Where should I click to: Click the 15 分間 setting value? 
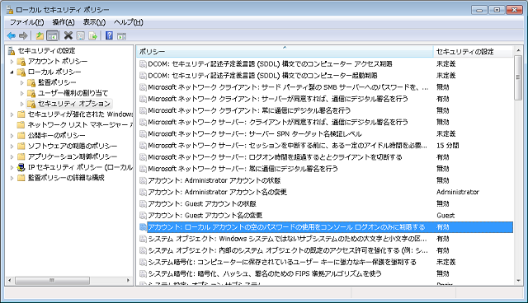pos(447,146)
